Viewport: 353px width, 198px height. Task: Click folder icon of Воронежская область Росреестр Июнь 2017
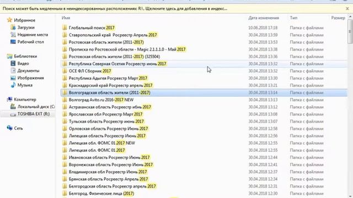(x=65, y=164)
